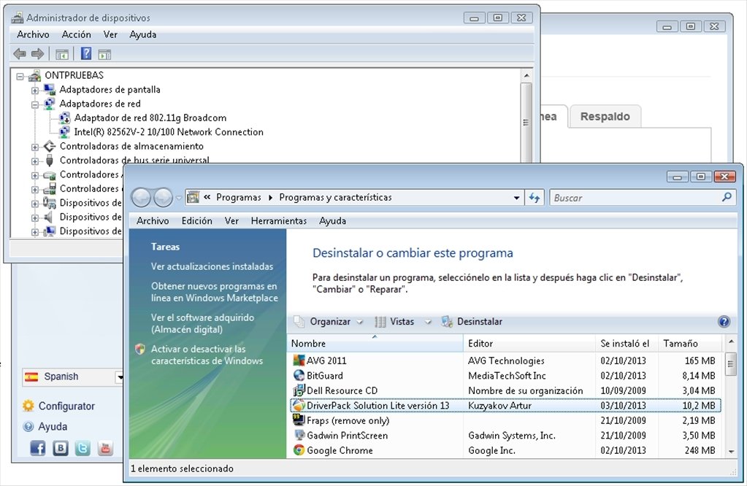747x486 pixels.
Task: Refresh with the address bar refresh icon
Action: click(535, 197)
